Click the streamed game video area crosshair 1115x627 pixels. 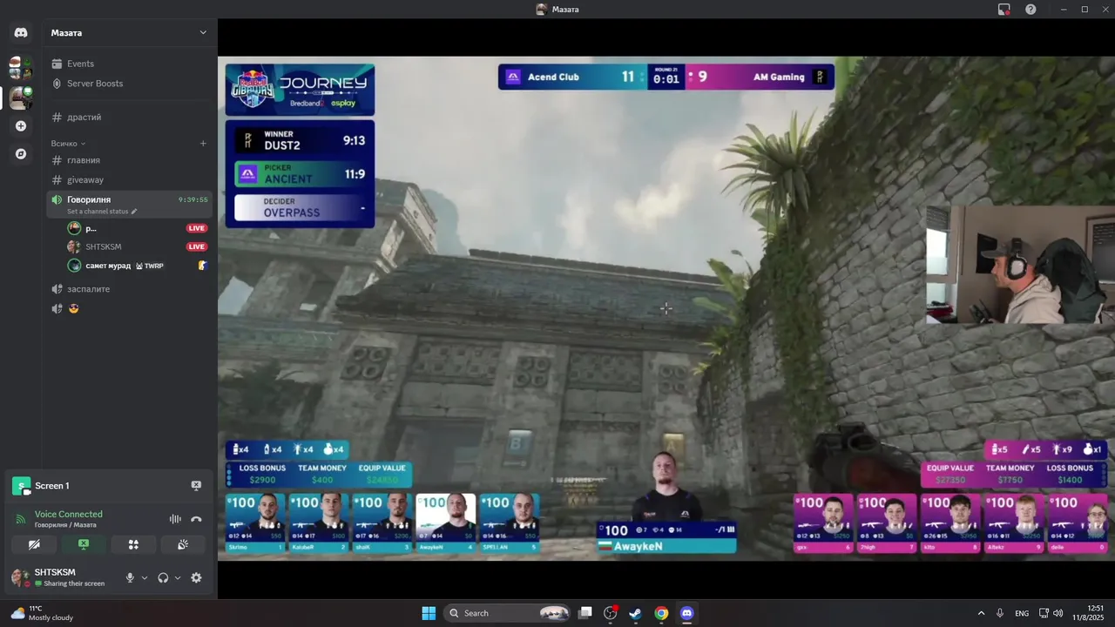pyautogui.click(x=666, y=308)
